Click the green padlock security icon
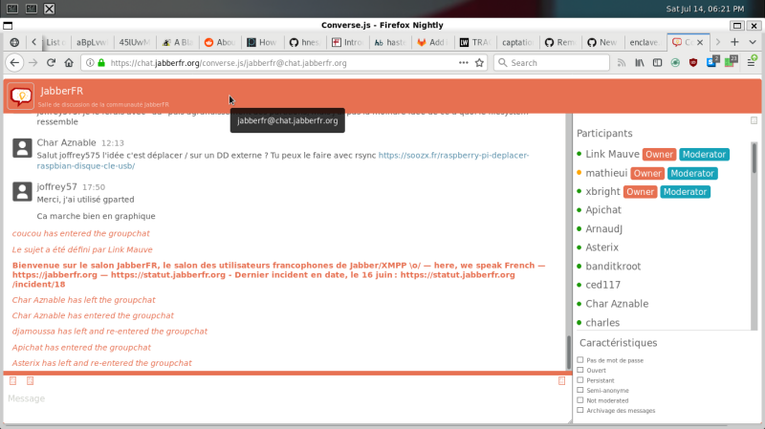Viewport: 765px width, 429px height. [x=101, y=63]
